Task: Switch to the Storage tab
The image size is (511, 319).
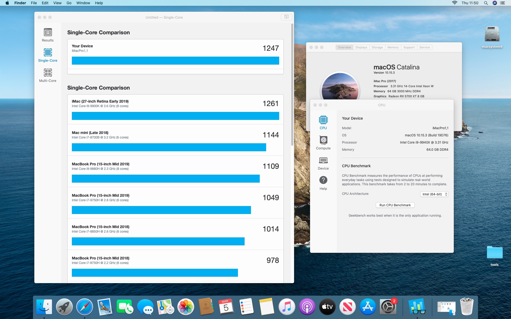Action: point(377,47)
